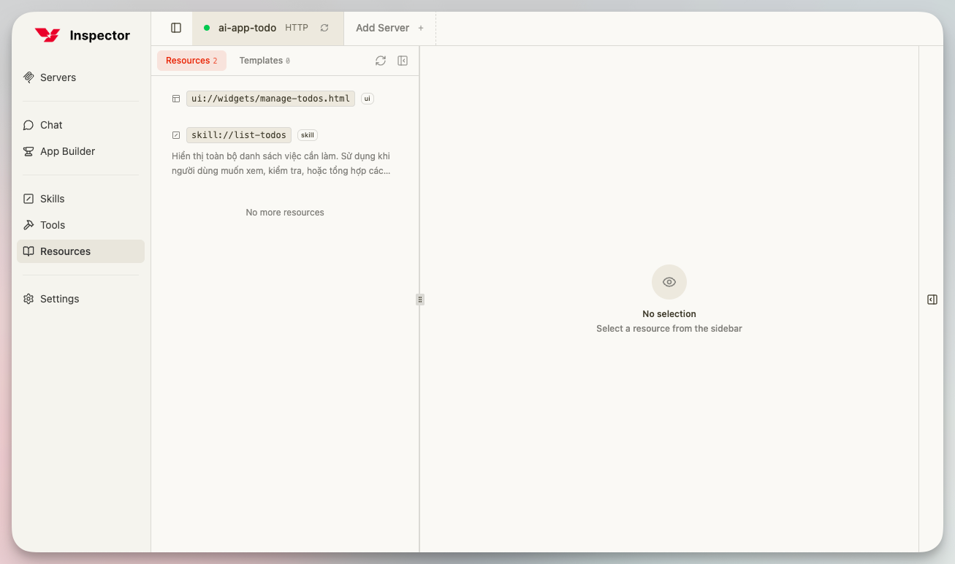Image resolution: width=955 pixels, height=564 pixels.
Task: Click the list-todos Vietnamese description text
Action: click(281, 164)
